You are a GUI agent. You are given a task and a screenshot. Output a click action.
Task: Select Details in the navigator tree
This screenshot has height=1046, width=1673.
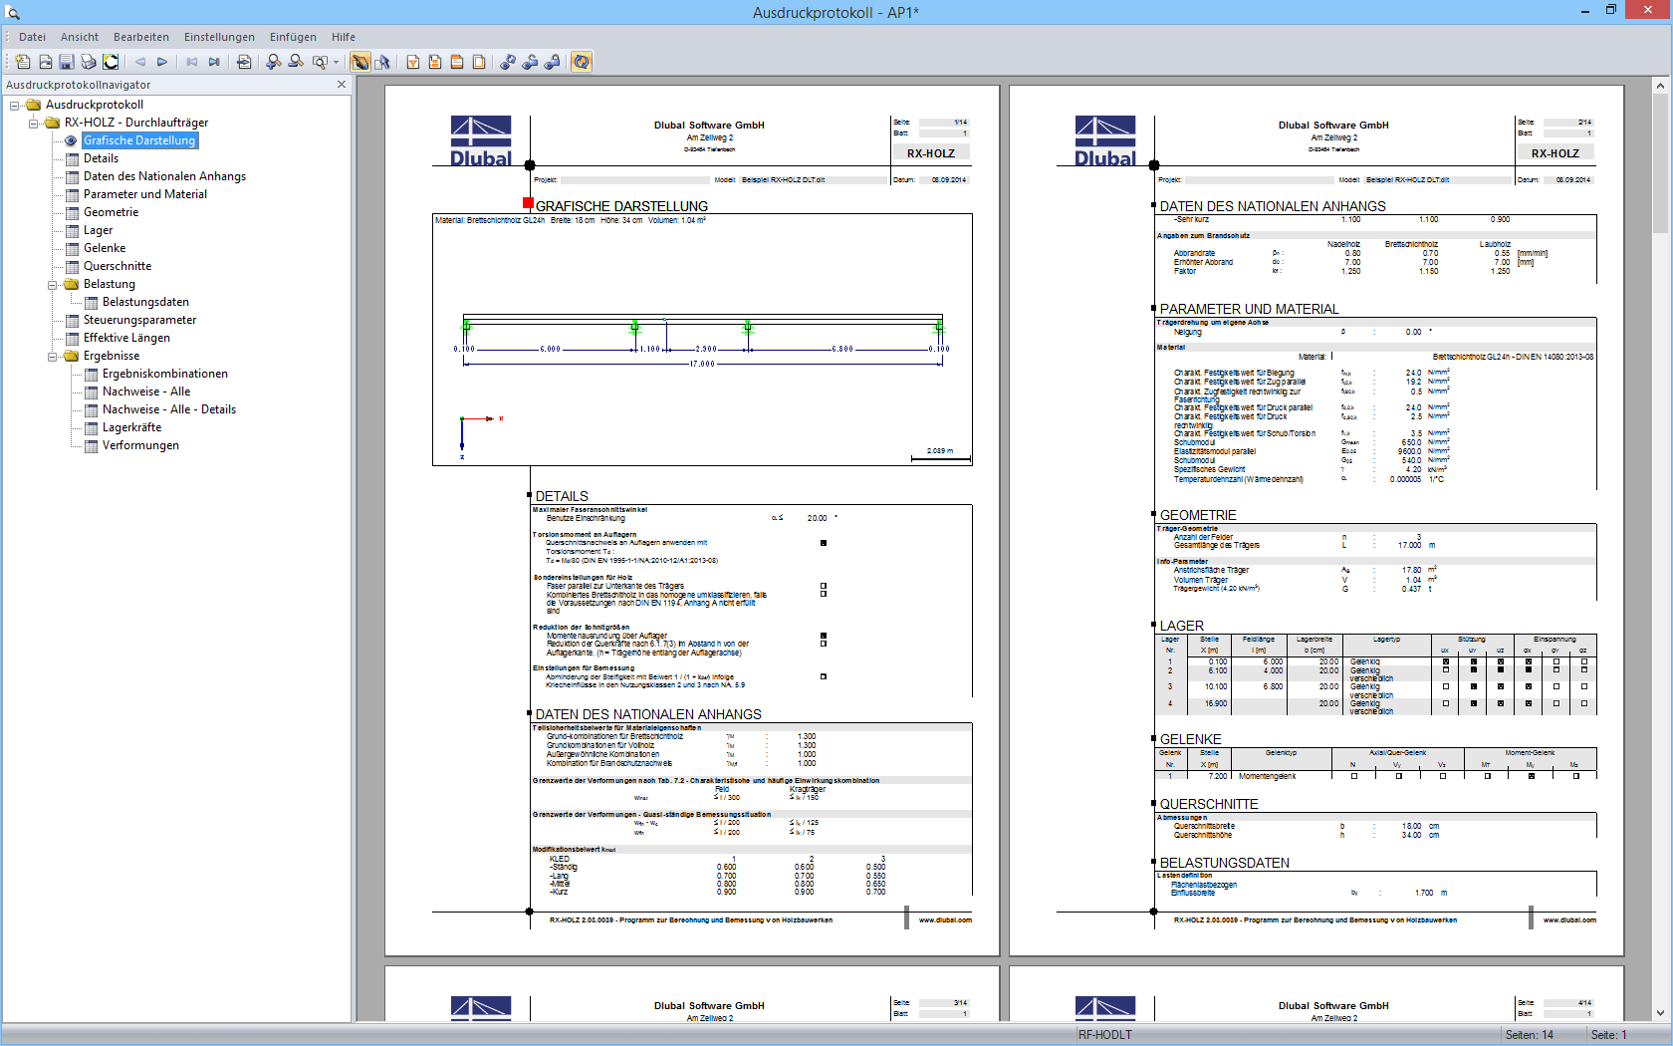pyautogui.click(x=101, y=158)
